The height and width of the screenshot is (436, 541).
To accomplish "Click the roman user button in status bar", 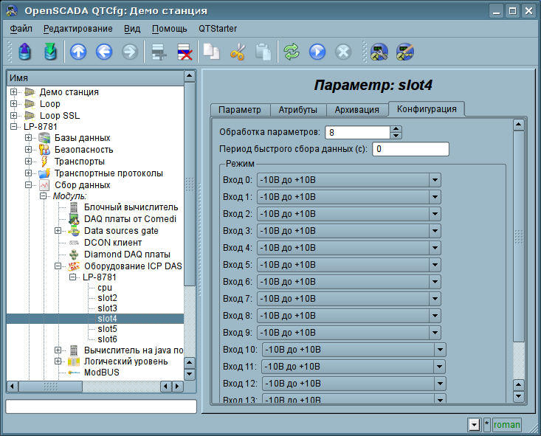I will pyautogui.click(x=506, y=424).
